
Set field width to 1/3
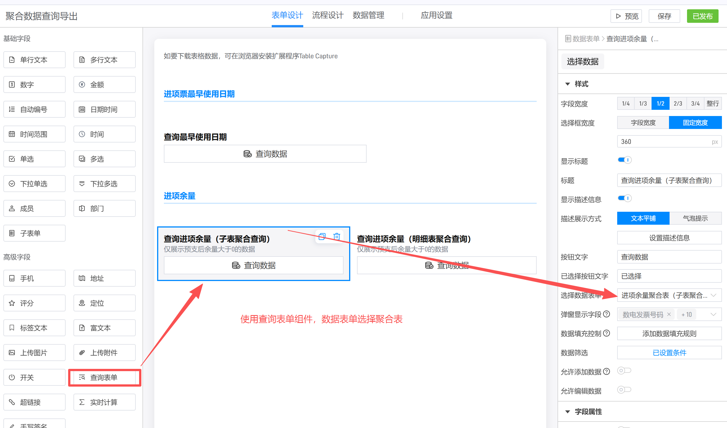(x=643, y=104)
